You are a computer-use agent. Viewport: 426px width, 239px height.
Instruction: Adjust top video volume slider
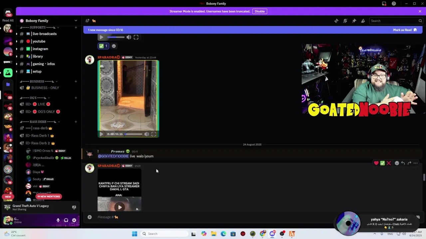pyautogui.click(x=116, y=37)
